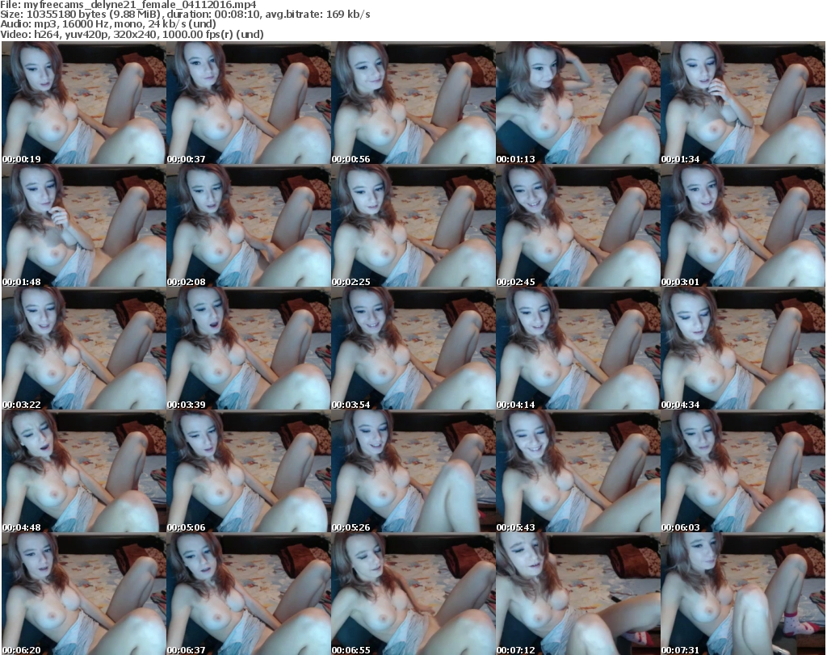Pick the frame stamped 00:04:34
This screenshot has width=827, height=655.
(743, 349)
